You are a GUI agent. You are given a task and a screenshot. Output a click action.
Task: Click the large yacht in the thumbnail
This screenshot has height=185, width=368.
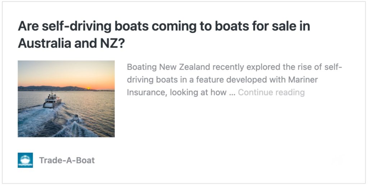tap(52, 101)
